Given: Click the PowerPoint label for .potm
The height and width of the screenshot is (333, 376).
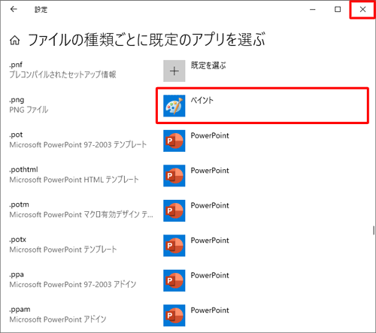Looking at the screenshot, I should (x=210, y=205).
